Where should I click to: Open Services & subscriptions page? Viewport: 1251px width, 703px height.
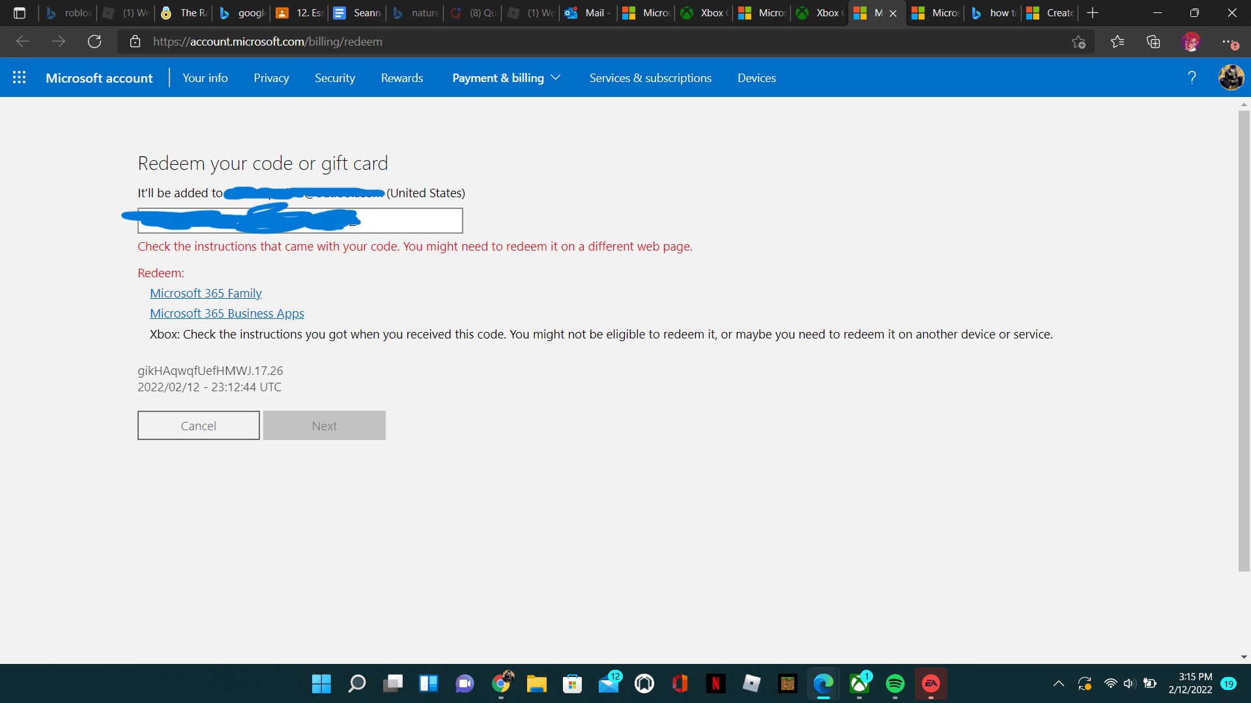650,77
